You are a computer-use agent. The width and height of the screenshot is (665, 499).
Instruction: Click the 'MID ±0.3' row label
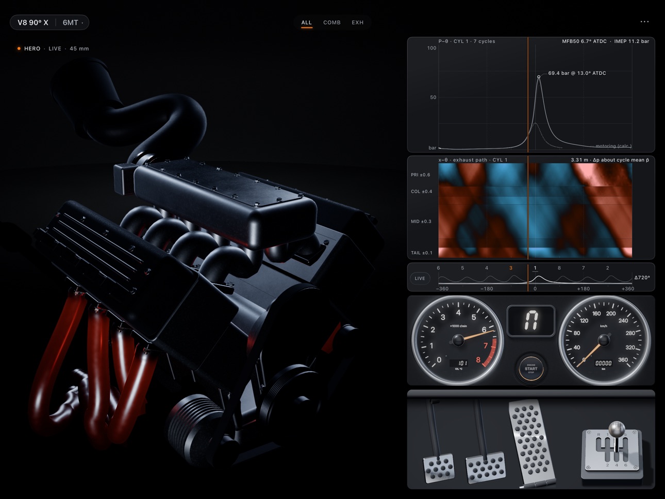[421, 221]
